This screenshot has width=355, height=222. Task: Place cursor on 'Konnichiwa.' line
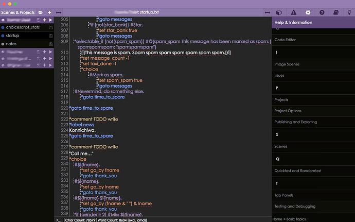[82, 130]
